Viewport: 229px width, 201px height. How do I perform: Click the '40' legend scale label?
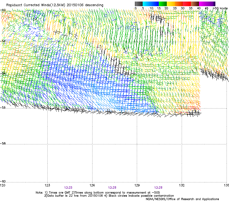coord(199,8)
